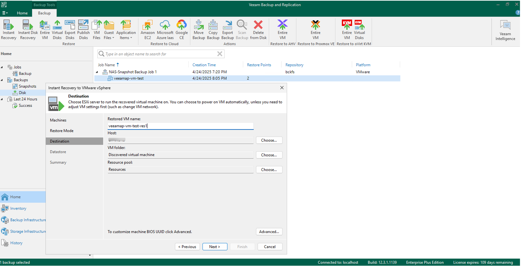Click the object name search field
The width and height of the screenshot is (521, 266).
coord(161,54)
